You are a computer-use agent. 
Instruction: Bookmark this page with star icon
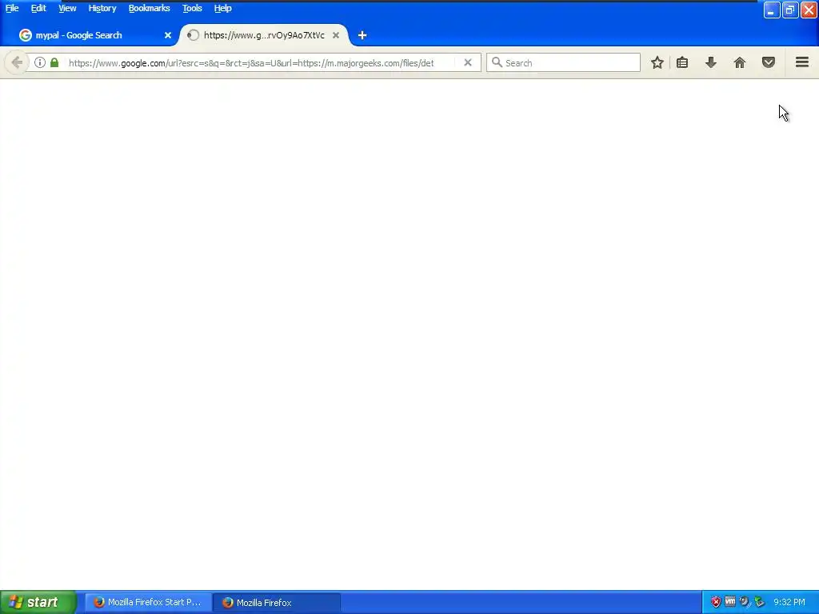coord(657,62)
